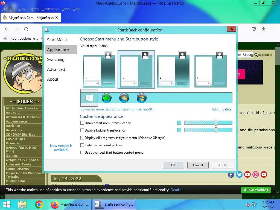Click the start menu translucency color swatch
The height and width of the screenshot is (210, 280).
pos(179,123)
